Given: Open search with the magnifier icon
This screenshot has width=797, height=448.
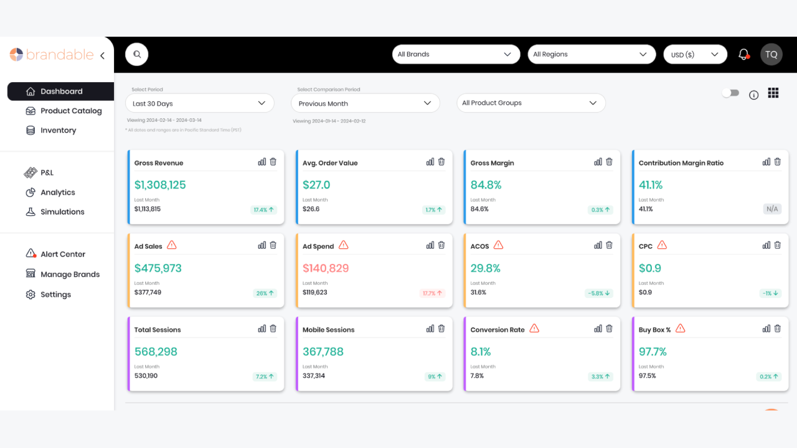Looking at the screenshot, I should click(x=136, y=54).
